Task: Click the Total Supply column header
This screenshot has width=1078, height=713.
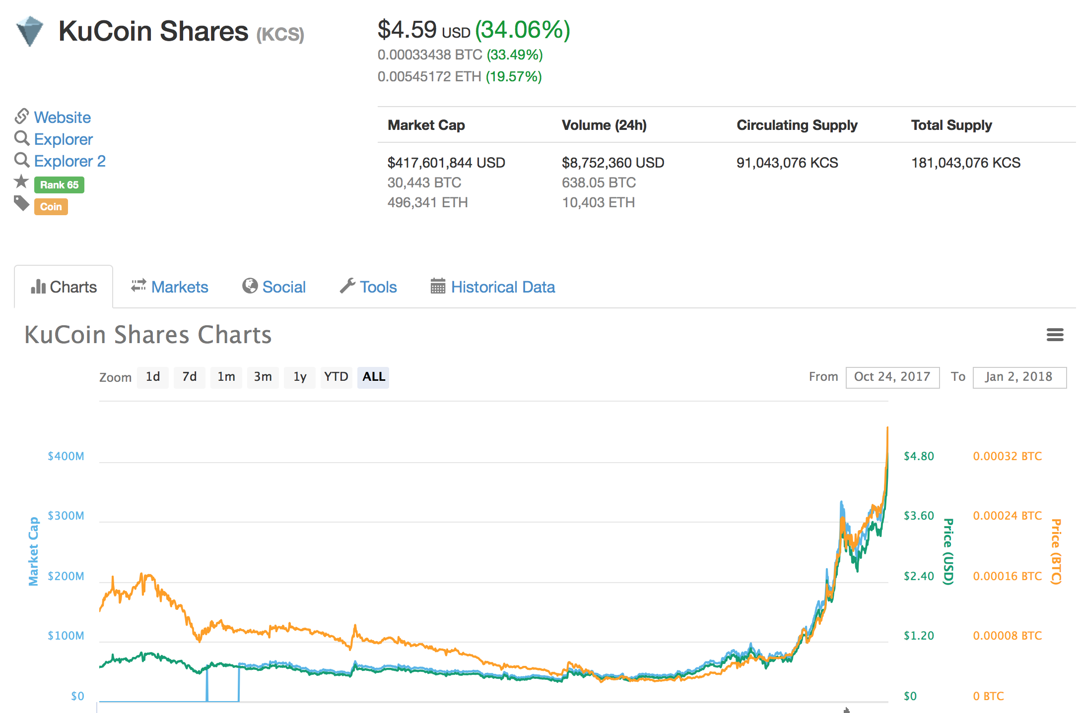Action: [x=951, y=125]
